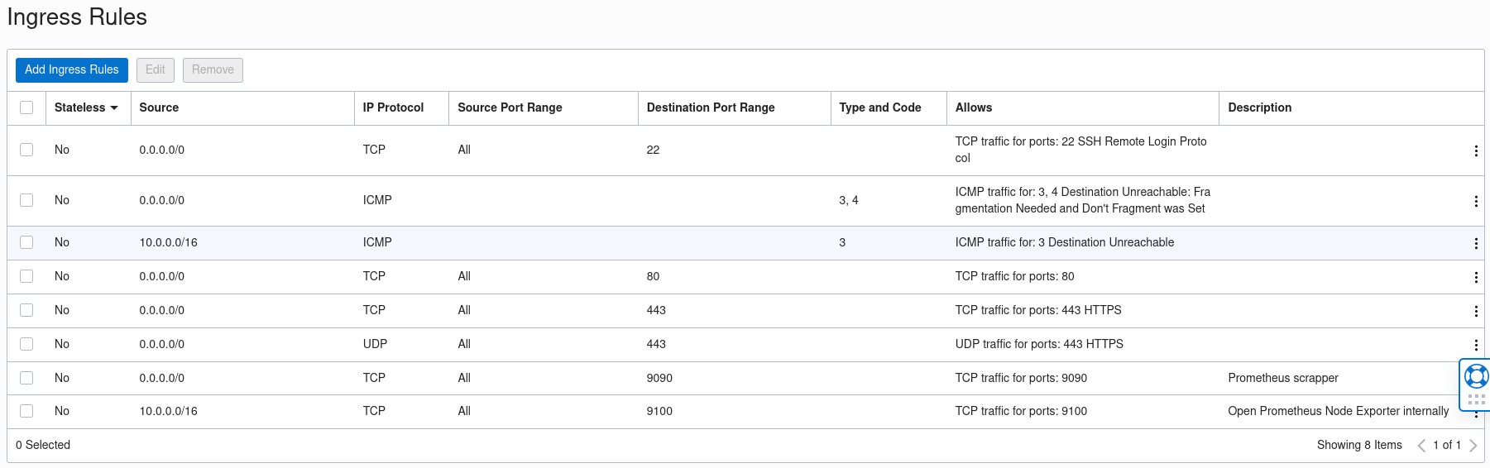Click the Edit button
Image resolution: width=1490 pixels, height=468 pixels.
pos(156,69)
